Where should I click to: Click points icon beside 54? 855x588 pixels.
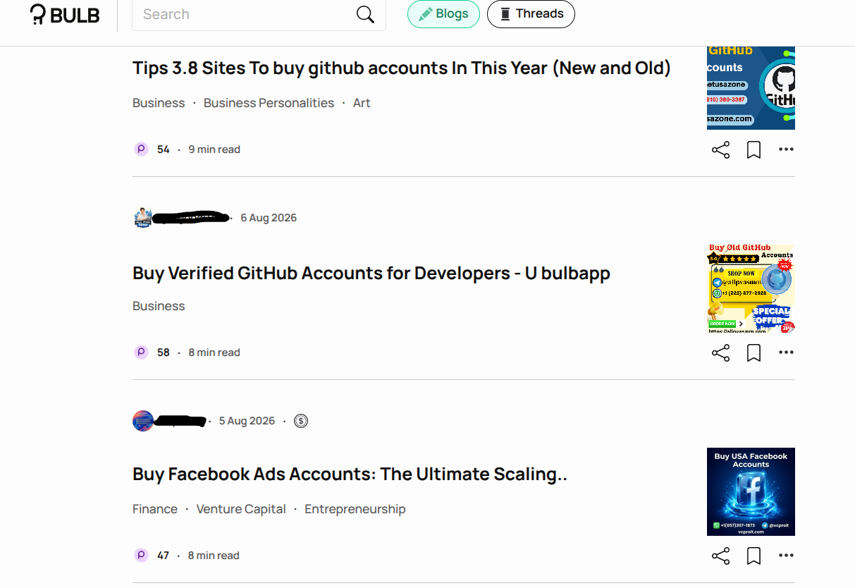coord(142,149)
